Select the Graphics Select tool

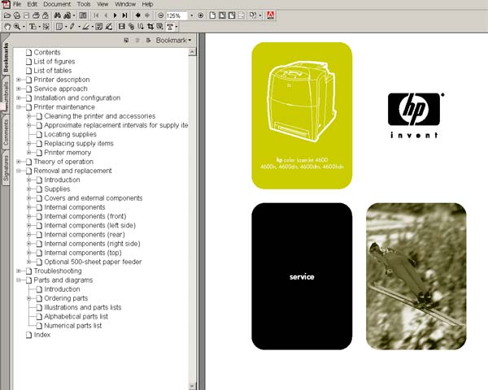pos(46,27)
